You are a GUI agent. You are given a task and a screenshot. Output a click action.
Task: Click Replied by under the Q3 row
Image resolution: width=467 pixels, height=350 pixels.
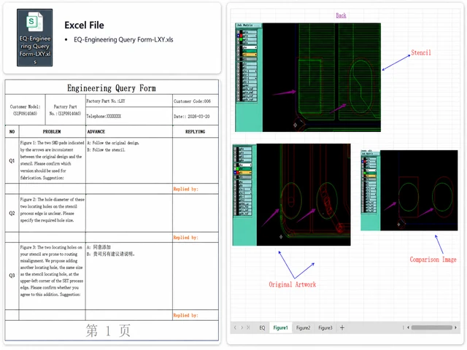point(185,315)
